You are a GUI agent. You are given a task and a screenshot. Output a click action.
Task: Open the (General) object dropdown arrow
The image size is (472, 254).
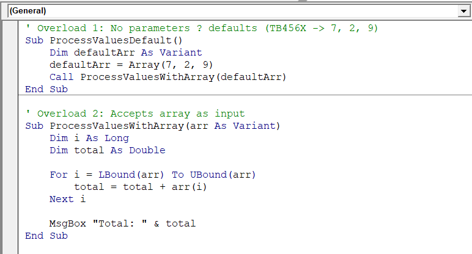click(462, 11)
